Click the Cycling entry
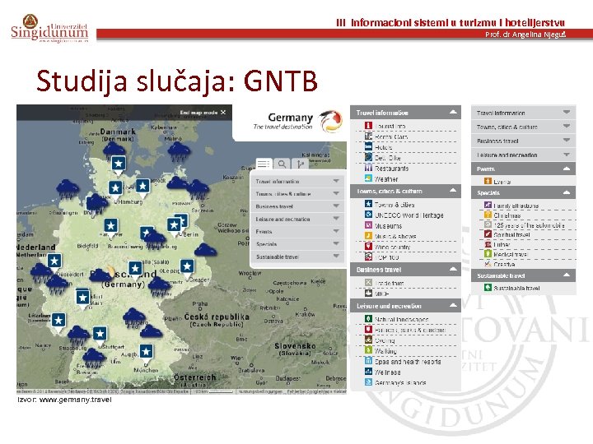Image resolution: width=593 pixels, height=444 pixels. [385, 340]
